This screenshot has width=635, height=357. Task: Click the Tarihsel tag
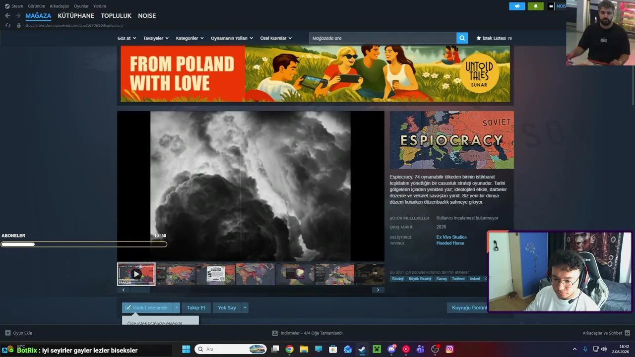tap(458, 279)
